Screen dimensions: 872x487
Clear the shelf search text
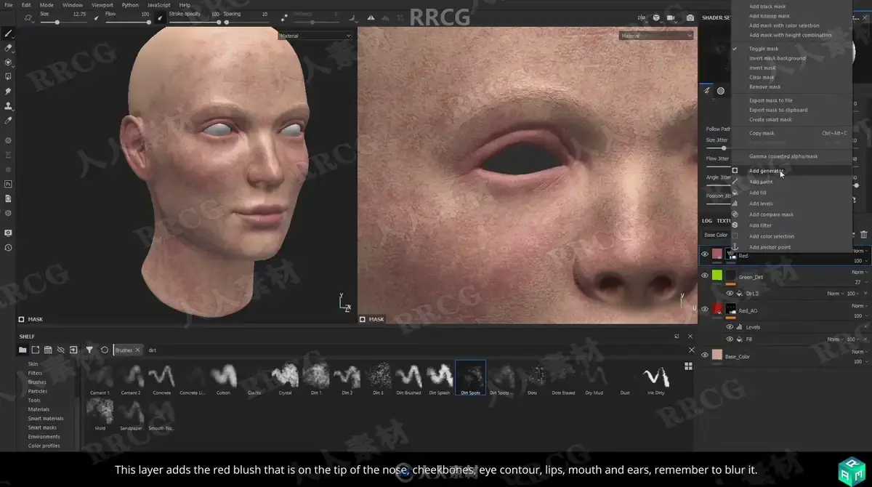[x=691, y=350]
